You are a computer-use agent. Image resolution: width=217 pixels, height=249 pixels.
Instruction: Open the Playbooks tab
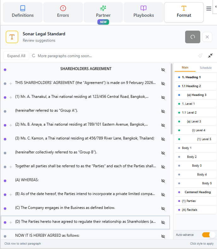point(144,12)
